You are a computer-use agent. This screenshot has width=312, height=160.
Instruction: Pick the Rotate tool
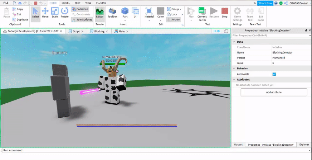pos(65,13)
